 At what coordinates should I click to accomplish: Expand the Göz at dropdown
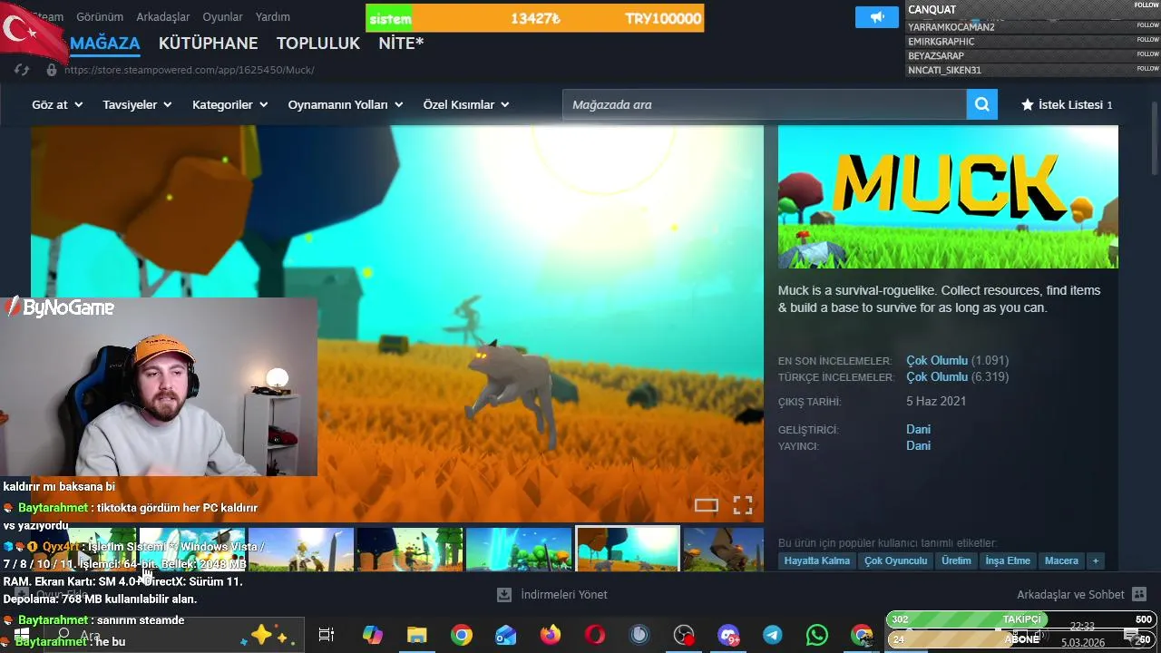[57, 105]
